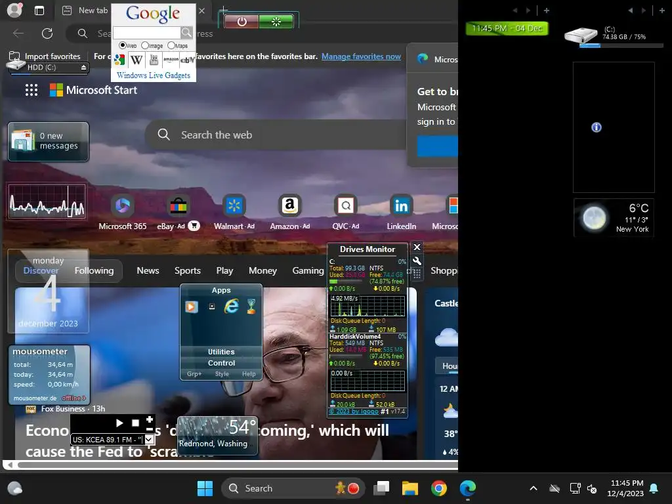Play the radio gadget stream
Screen dimensions: 672x504
click(x=119, y=423)
